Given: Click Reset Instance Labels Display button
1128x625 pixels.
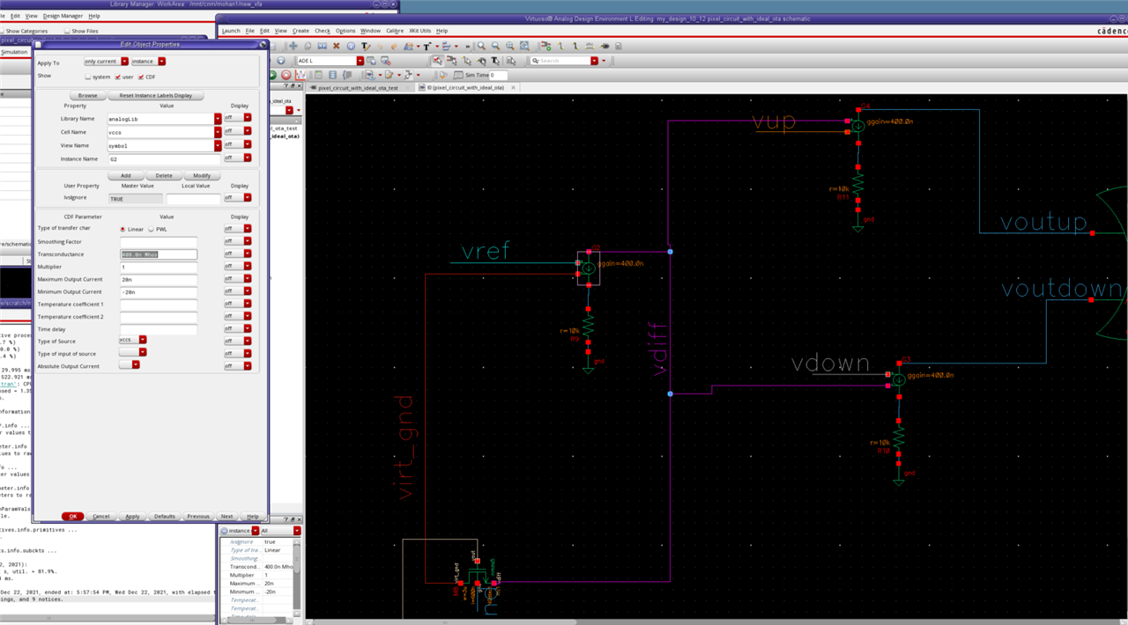Looking at the screenshot, I should tap(155, 95).
